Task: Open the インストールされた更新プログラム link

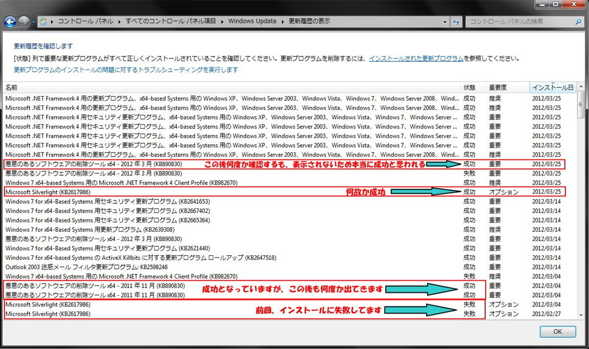Action: (416, 58)
